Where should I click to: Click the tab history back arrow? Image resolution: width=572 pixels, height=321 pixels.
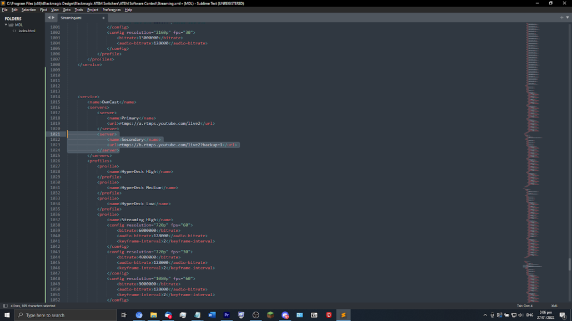coord(49,18)
